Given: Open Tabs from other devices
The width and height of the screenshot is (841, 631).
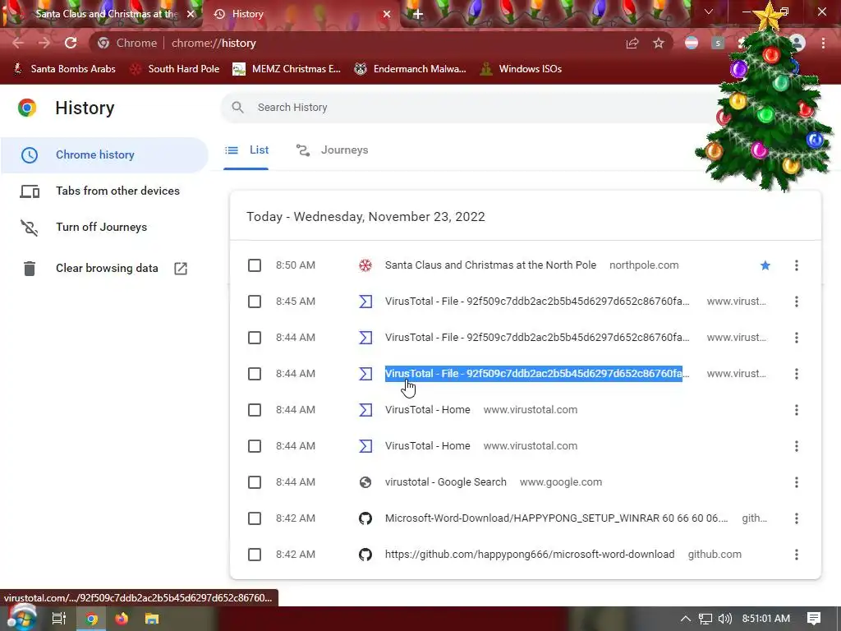Looking at the screenshot, I should pos(104,191).
